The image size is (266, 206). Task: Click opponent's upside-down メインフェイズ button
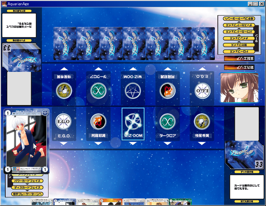tap(239, 38)
